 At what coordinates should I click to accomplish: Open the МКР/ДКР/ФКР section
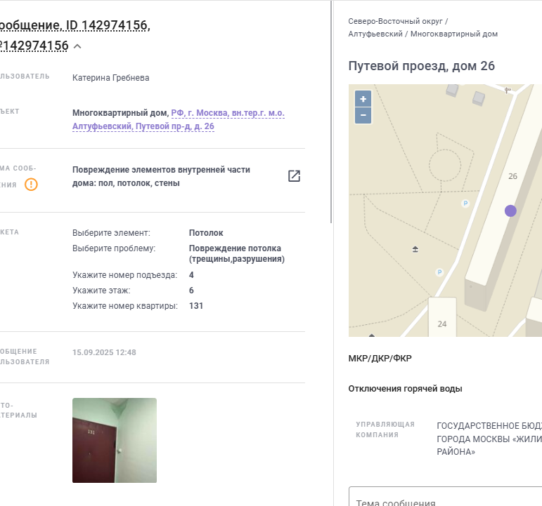pos(380,359)
